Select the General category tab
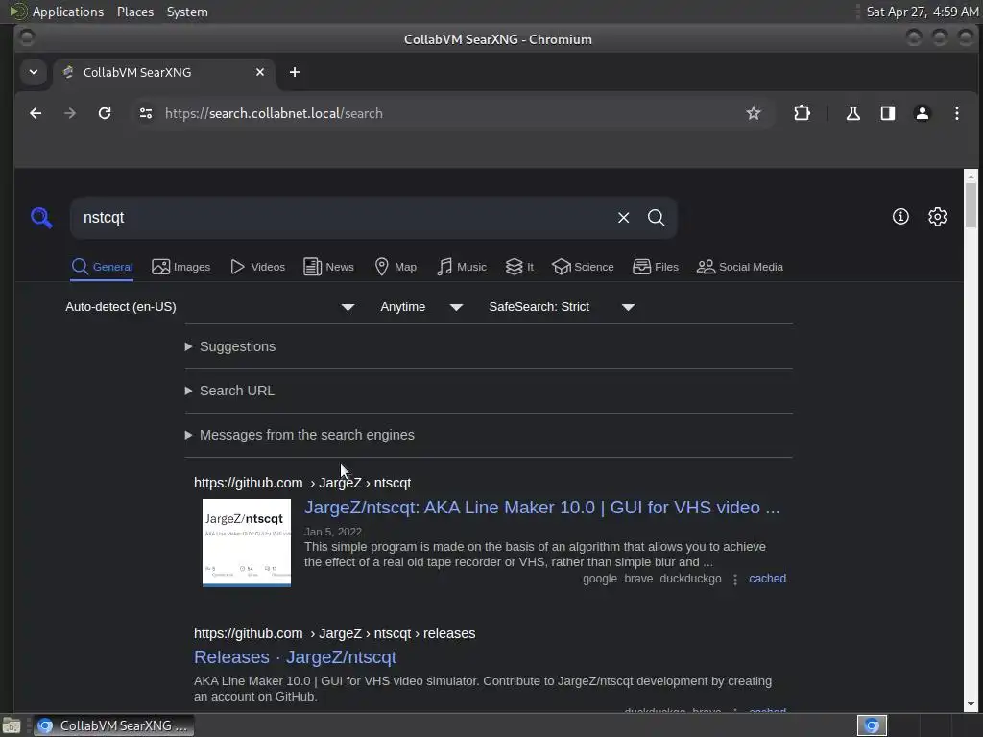Viewport: 983px width, 737px height. [102, 267]
